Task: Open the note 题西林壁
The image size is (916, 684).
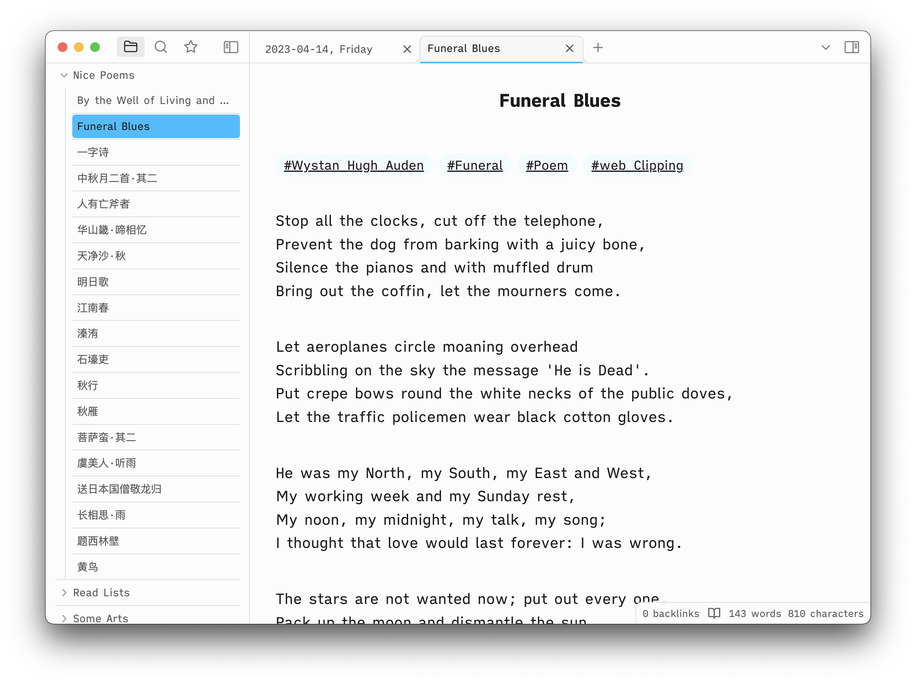Action: (156, 541)
